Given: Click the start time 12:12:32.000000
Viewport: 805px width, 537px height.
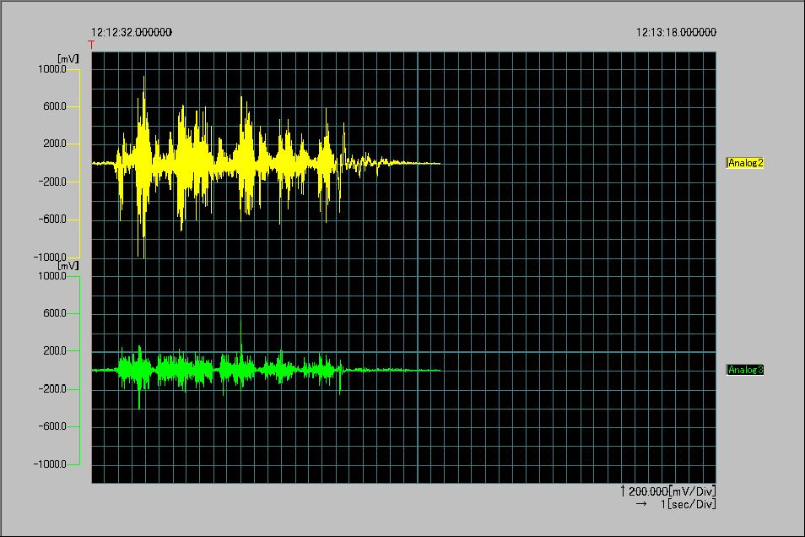Looking at the screenshot, I should click(132, 32).
